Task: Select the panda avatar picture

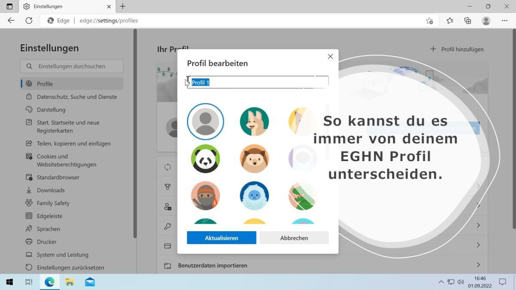Action: 206,159
